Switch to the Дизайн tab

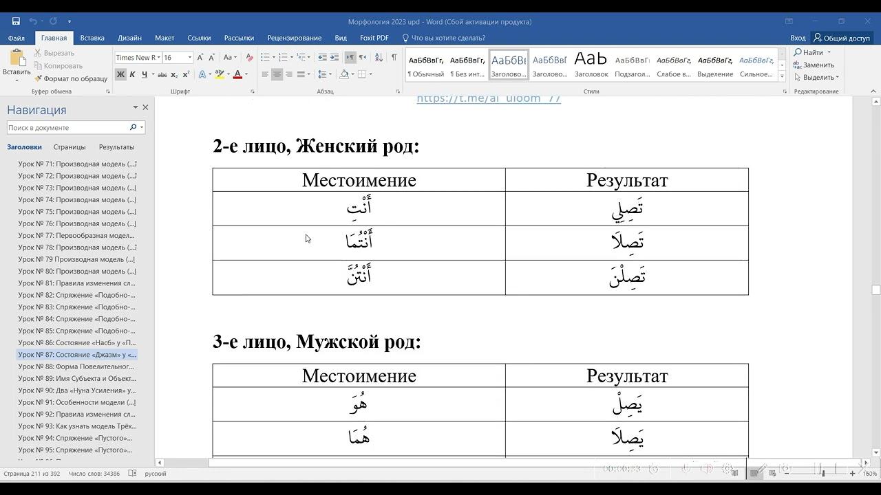click(x=129, y=38)
